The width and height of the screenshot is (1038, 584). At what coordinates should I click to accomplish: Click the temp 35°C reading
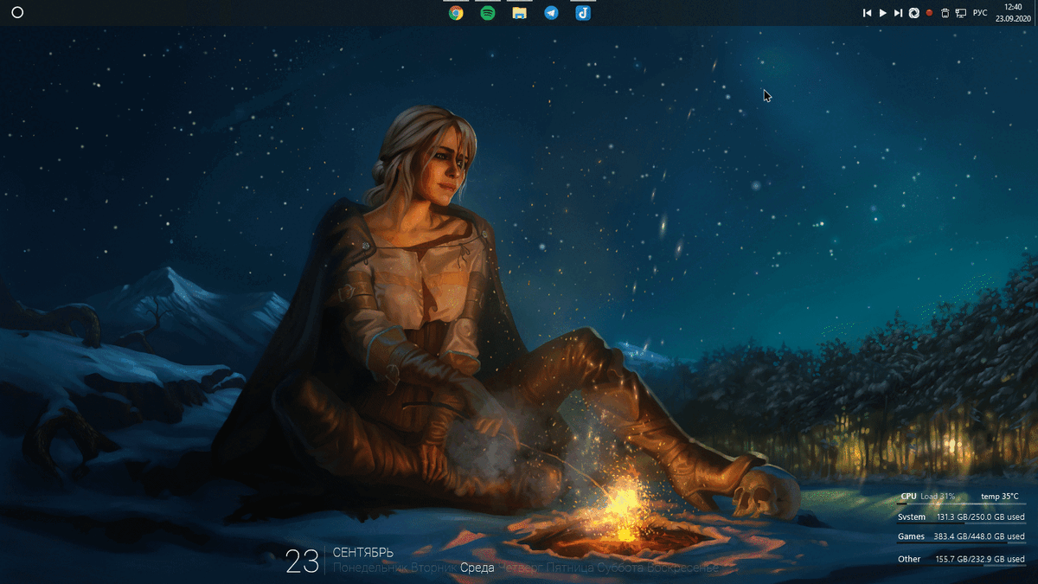click(1000, 497)
